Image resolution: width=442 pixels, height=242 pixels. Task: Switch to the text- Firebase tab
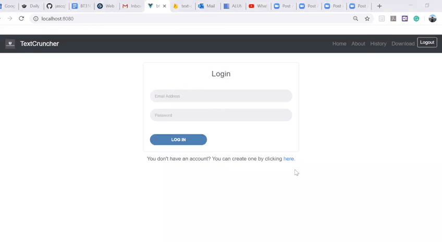182,6
